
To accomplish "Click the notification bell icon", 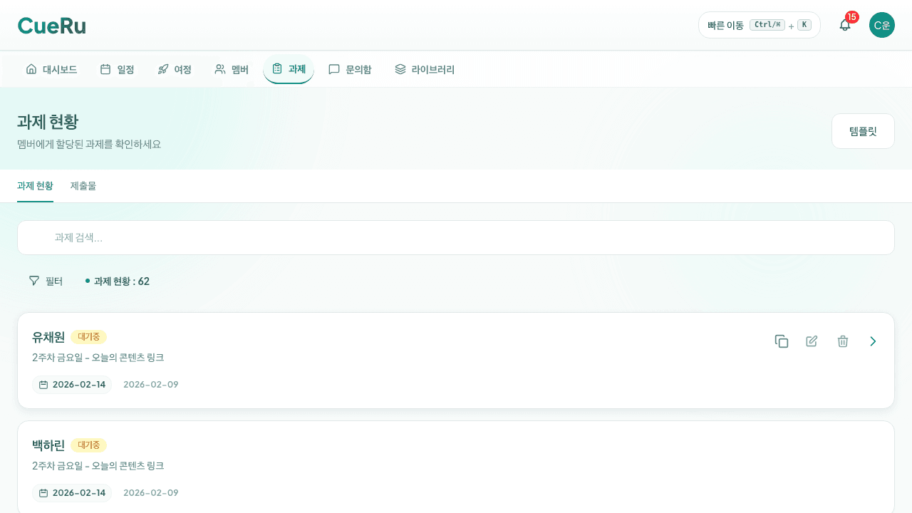I will (845, 25).
